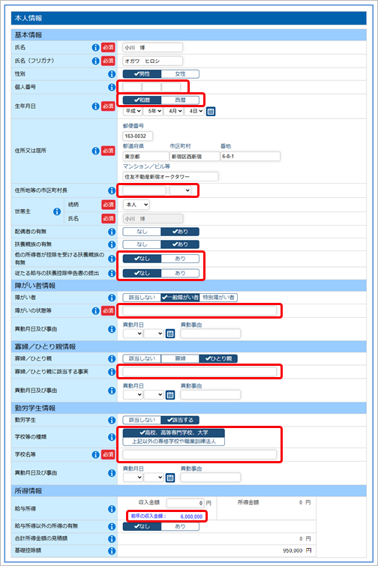Click the 学校名等 text field
Viewport: 378px width, 566px height.
point(199,455)
